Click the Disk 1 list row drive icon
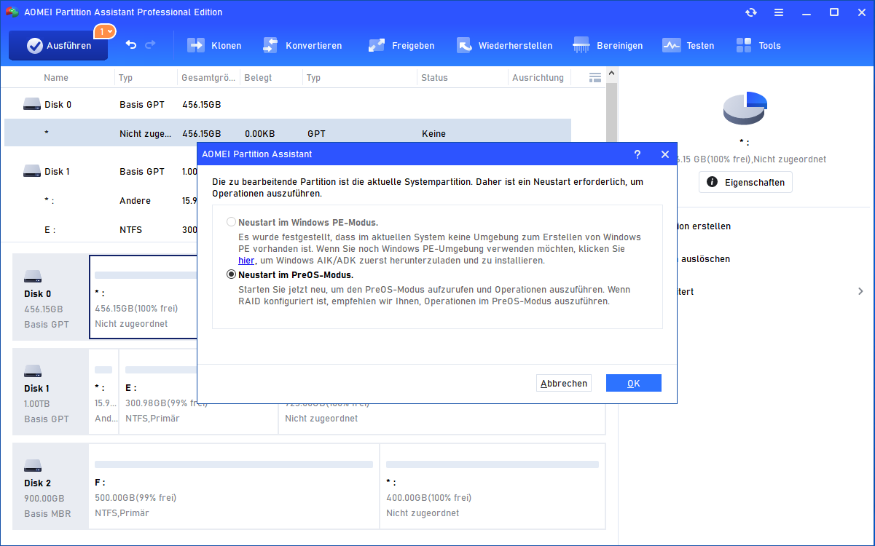Viewport: 875px width, 546px height. [x=32, y=171]
